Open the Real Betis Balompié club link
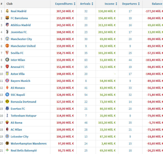The image size is (163, 154). (24, 150)
